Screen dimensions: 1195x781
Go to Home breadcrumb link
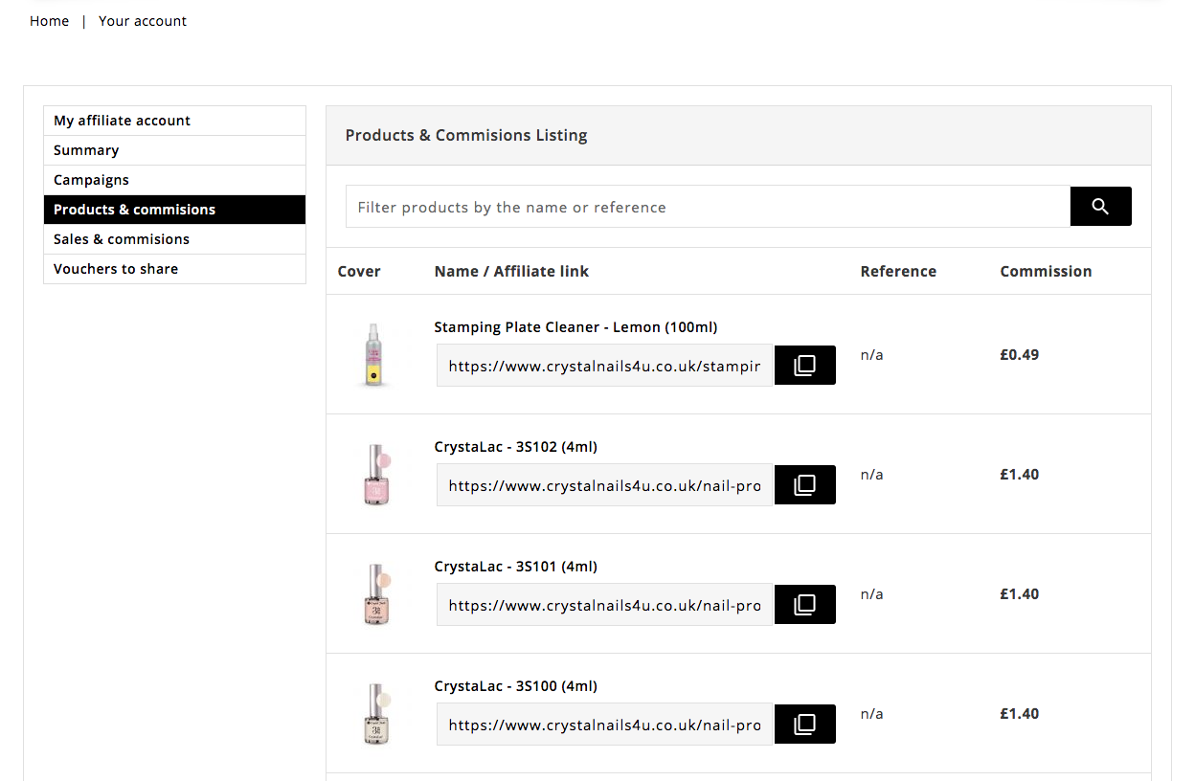point(49,21)
